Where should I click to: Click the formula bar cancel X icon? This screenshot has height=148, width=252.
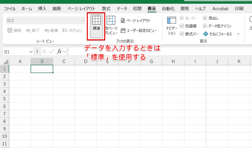[44, 52]
